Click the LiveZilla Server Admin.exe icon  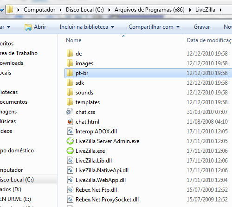70,141
